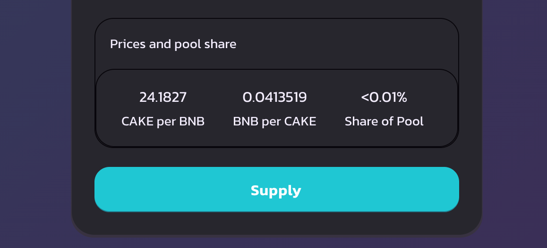Click the gap between 24.1827 and 0.0413519
547x248 pixels.
click(x=214, y=97)
